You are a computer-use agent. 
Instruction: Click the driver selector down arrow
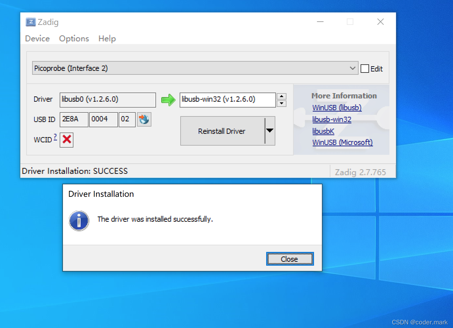282,104
